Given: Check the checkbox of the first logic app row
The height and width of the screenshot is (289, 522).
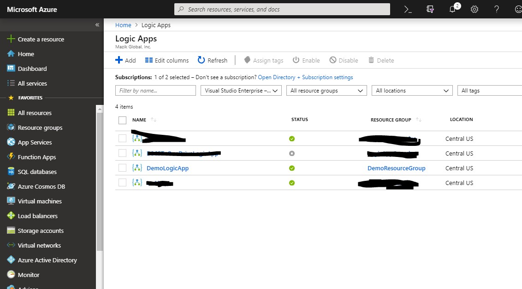Looking at the screenshot, I should 122,139.
